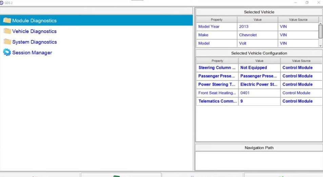The image size is (323, 177).
Task: Sort Selected Vehicle table by Property column
Action: coord(217,20)
